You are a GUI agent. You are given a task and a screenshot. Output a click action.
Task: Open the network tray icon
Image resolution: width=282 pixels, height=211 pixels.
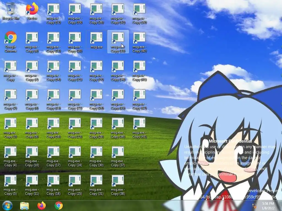[x=254, y=206]
